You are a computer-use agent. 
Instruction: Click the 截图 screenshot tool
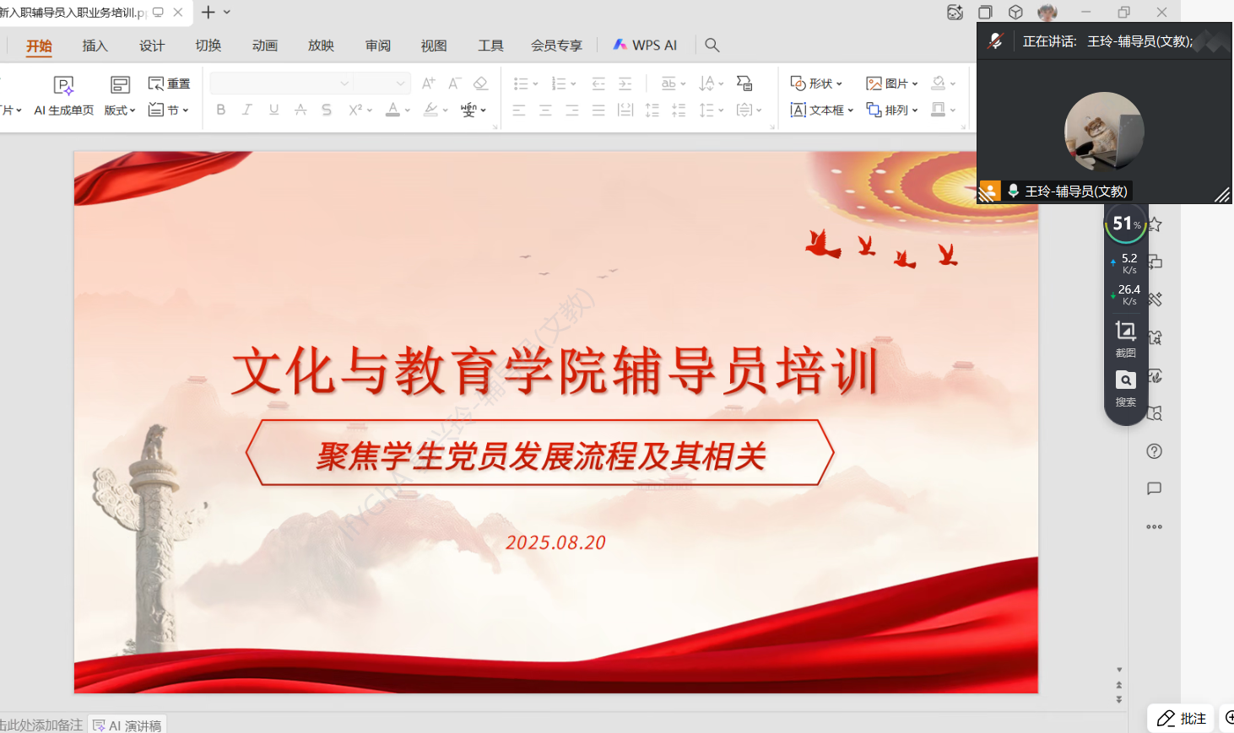click(x=1125, y=337)
